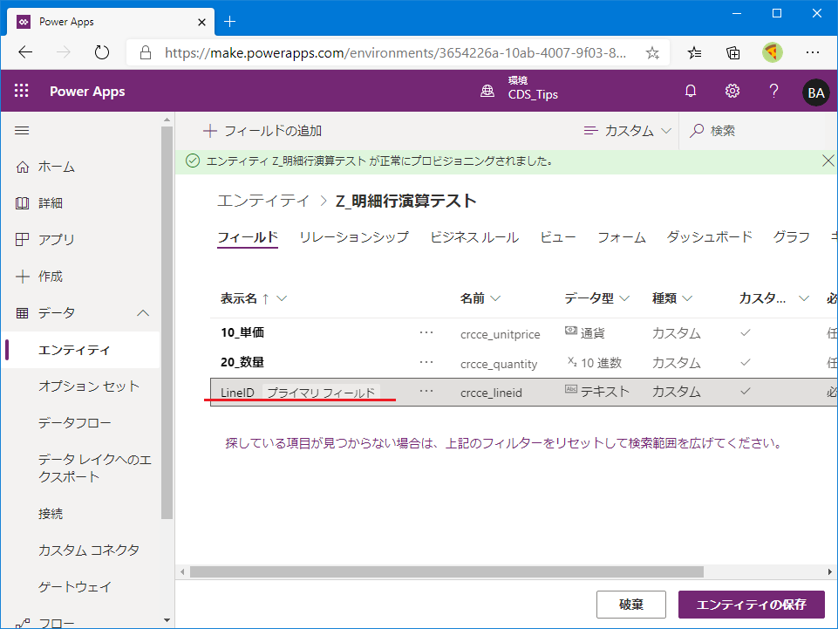The width and height of the screenshot is (838, 629).
Task: View the site lock information icon
Action: point(146,52)
